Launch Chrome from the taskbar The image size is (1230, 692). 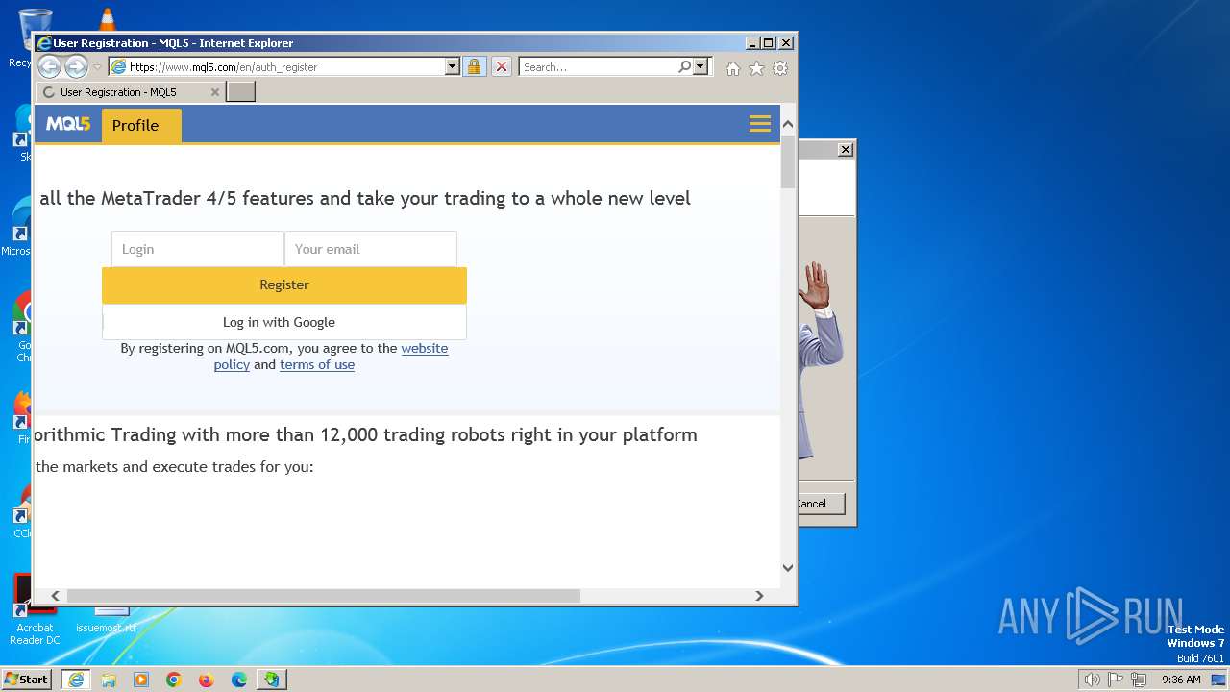click(174, 680)
